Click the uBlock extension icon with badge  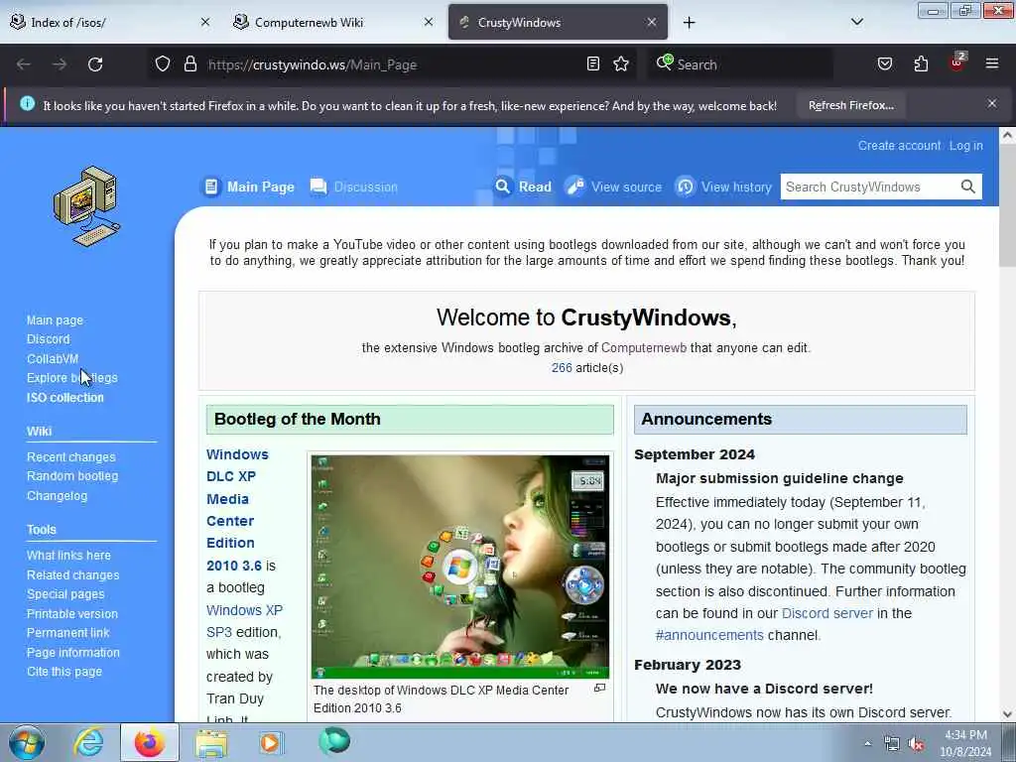coord(957,63)
